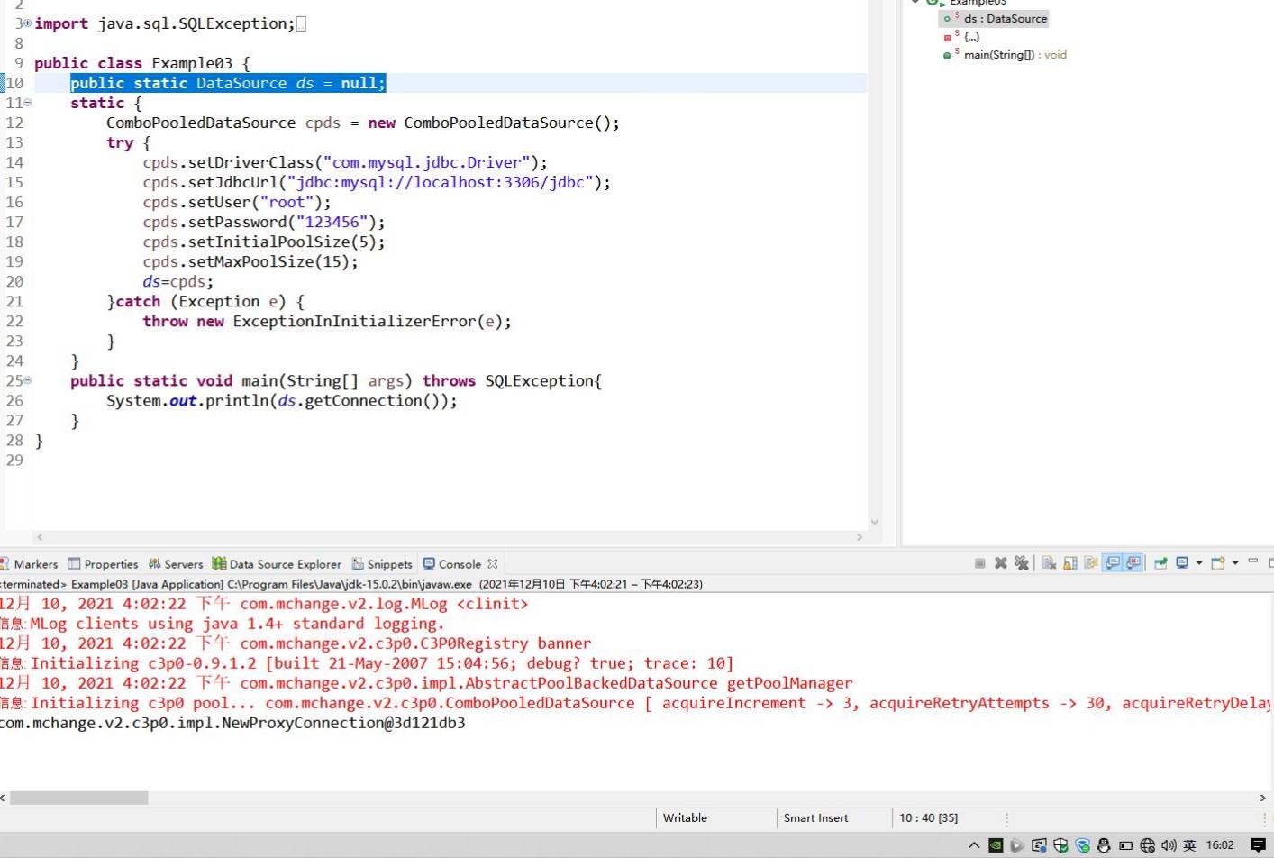Select 'ds : DataSource' in Outline
The image size is (1274, 858).
click(994, 18)
